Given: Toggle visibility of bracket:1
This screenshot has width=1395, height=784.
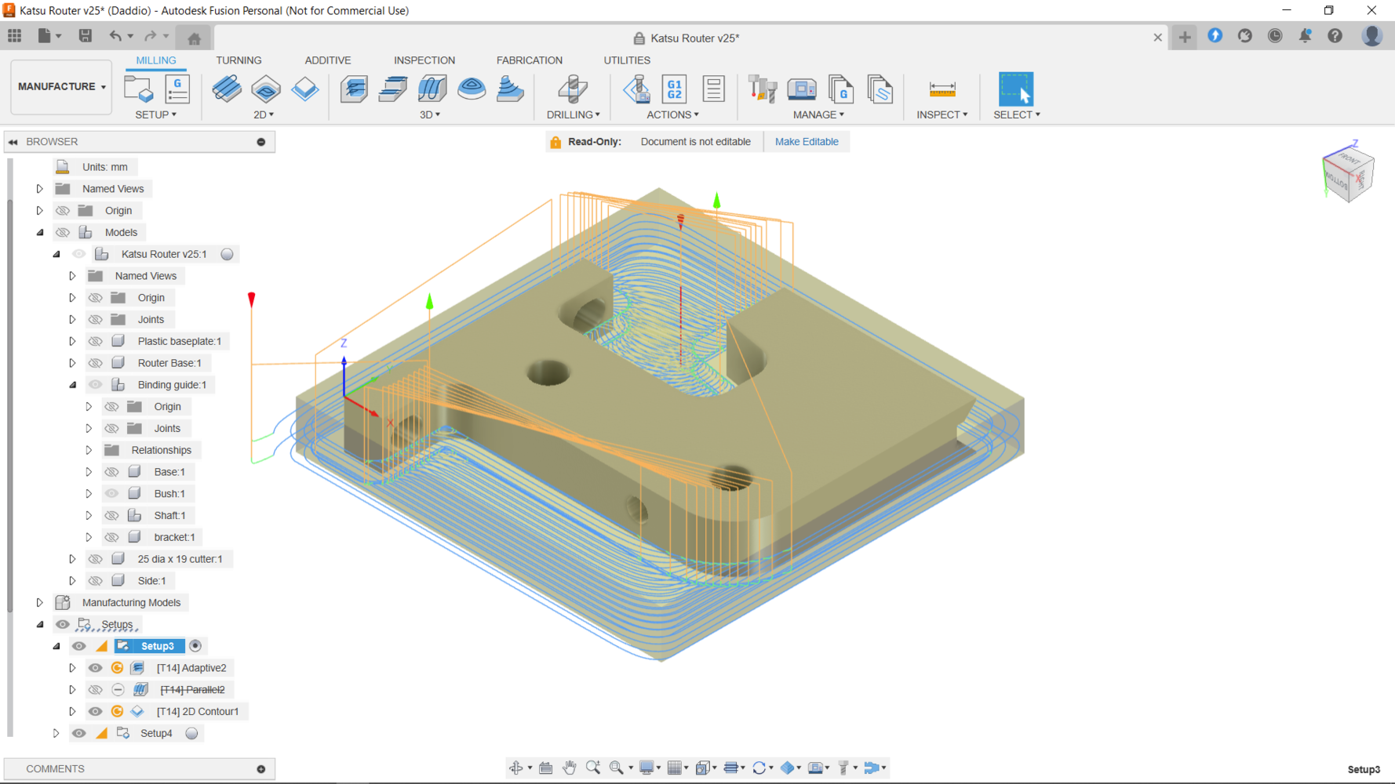Looking at the screenshot, I should tap(111, 537).
